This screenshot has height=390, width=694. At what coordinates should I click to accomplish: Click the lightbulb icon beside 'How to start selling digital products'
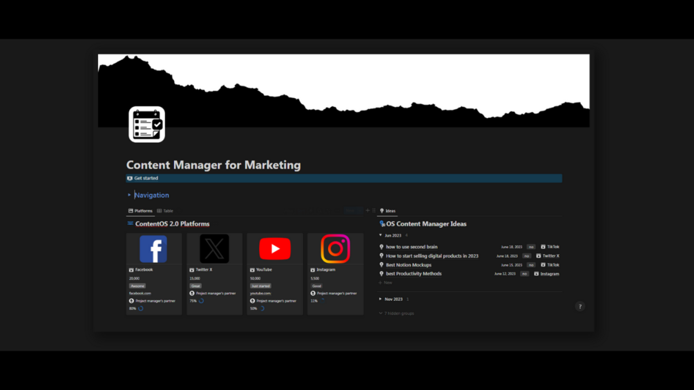[381, 255]
